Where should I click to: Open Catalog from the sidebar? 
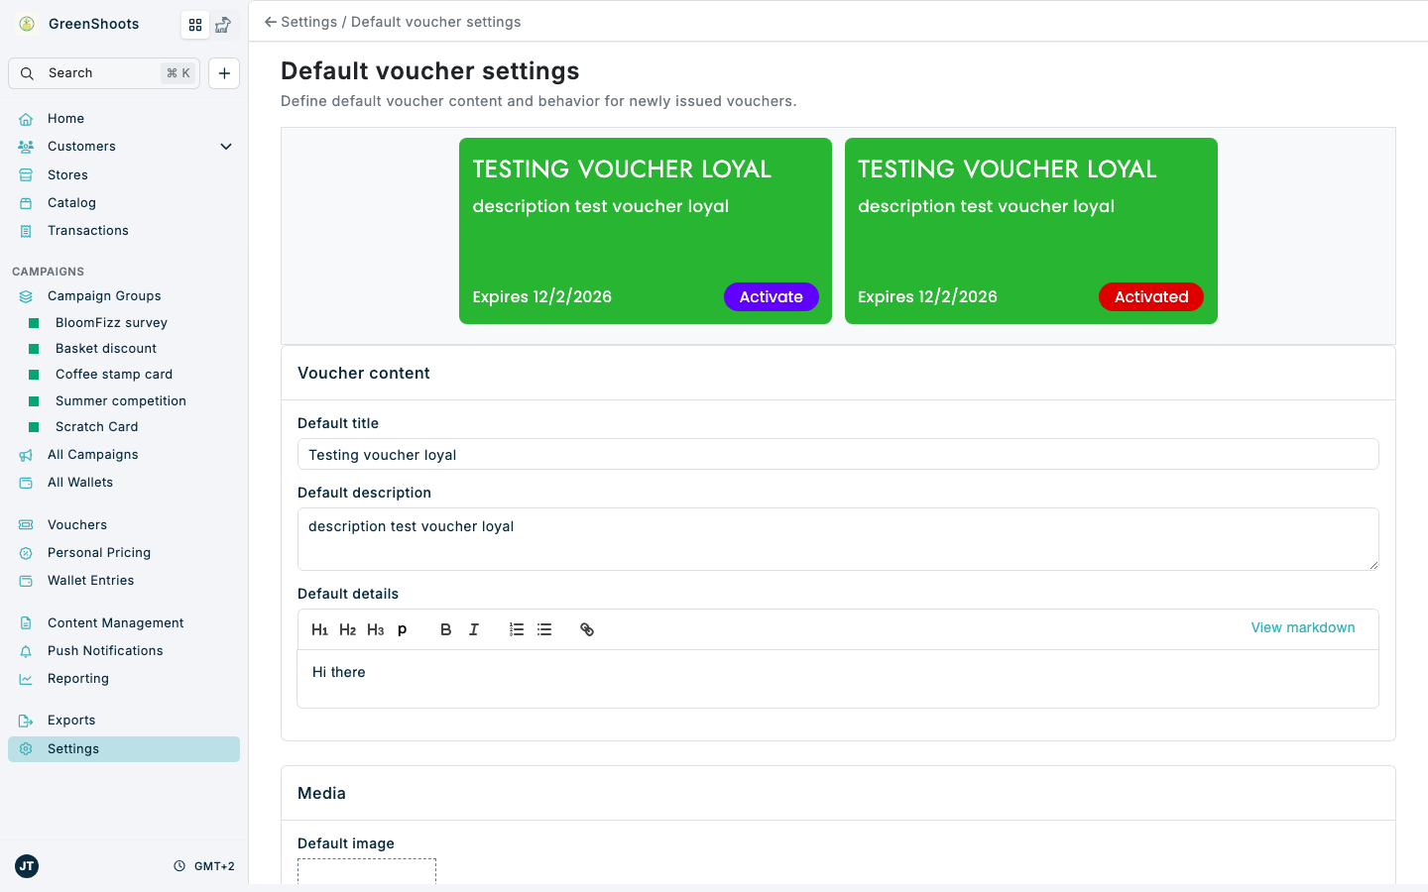click(124, 203)
